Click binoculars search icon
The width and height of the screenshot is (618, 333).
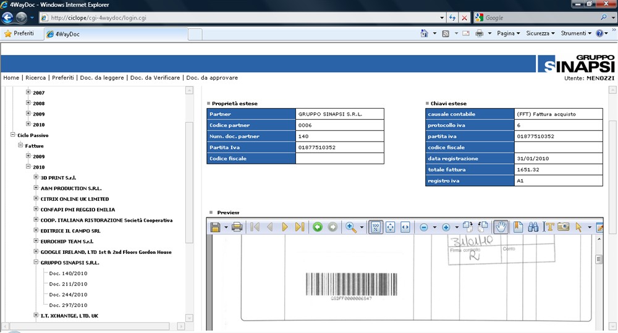coord(533,227)
